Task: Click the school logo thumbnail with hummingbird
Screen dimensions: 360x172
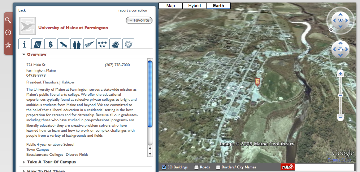Action: point(27,26)
